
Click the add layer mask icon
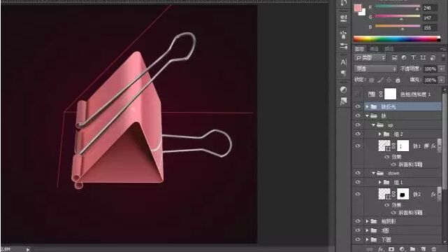coord(391,249)
